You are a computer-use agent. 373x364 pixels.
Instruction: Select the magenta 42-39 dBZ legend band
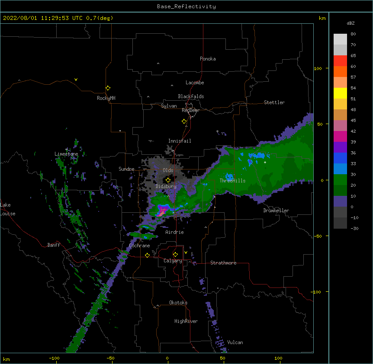340,136
